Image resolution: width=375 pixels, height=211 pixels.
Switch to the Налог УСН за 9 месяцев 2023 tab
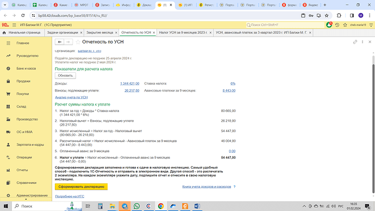pyautogui.click(x=183, y=33)
